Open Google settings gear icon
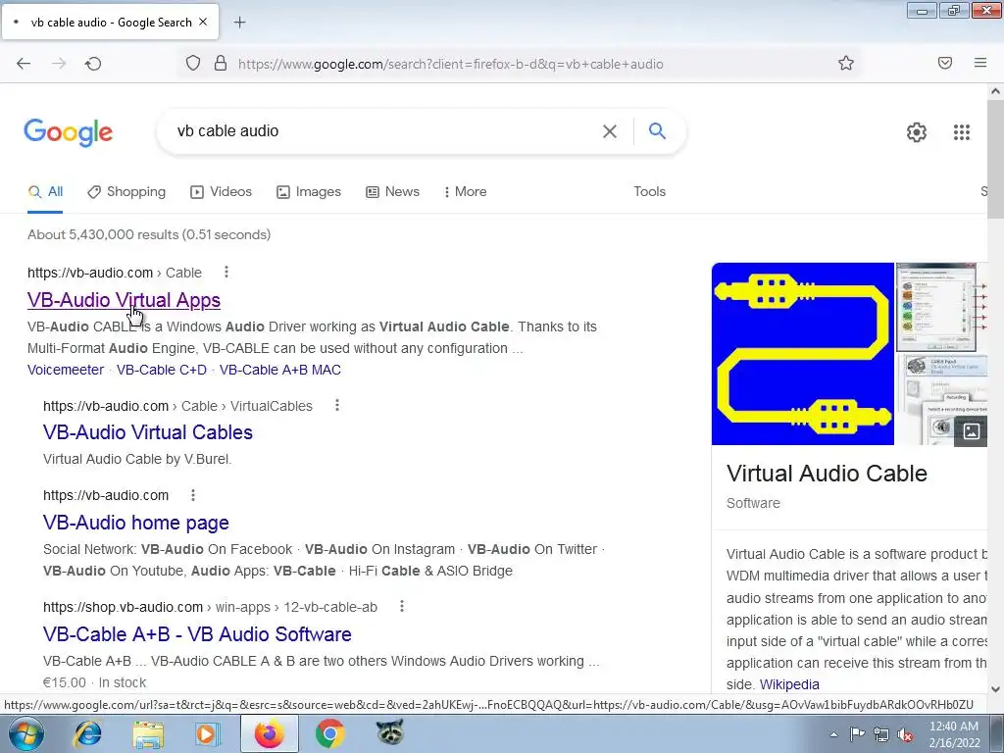Viewport: 1004px width, 753px height. pyautogui.click(x=917, y=132)
